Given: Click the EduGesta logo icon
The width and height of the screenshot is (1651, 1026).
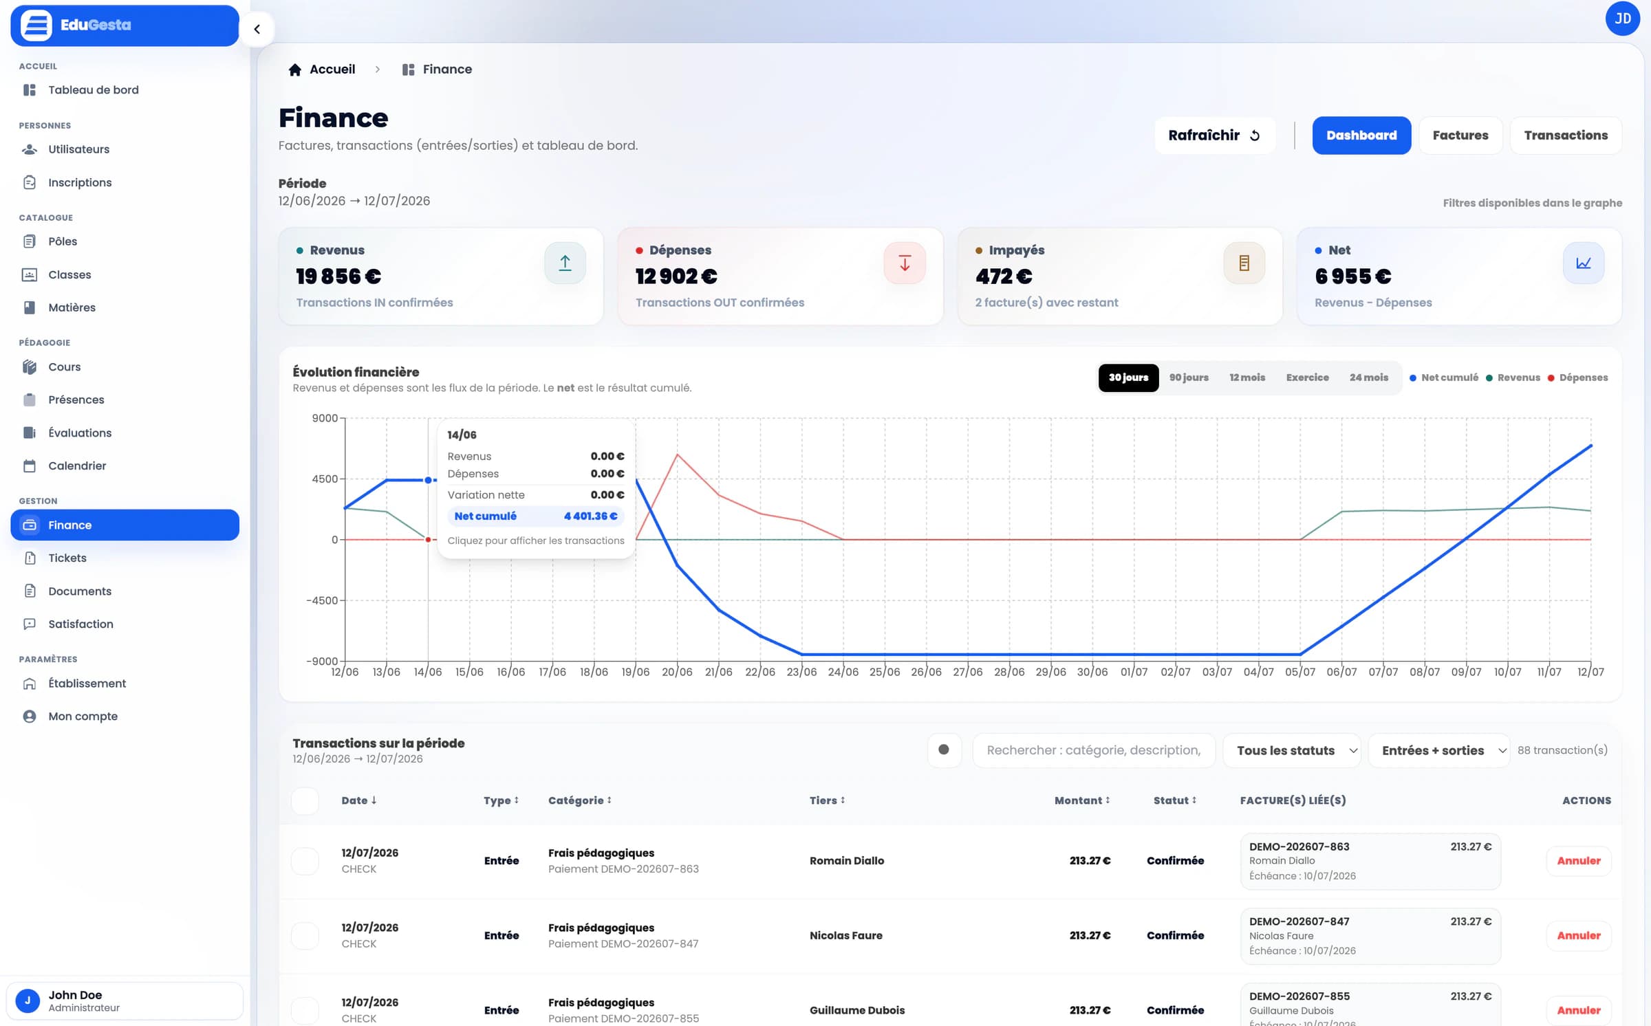Looking at the screenshot, I should pos(36,25).
